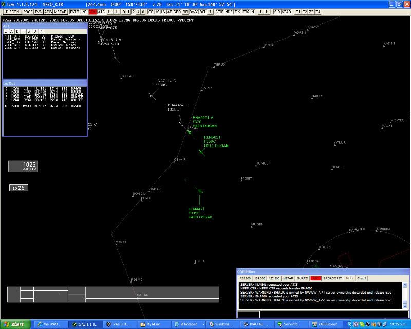Image resolution: width=411 pixels, height=329 pixels.
Task: Select the KLM4471 aircraft target
Action: [199, 191]
